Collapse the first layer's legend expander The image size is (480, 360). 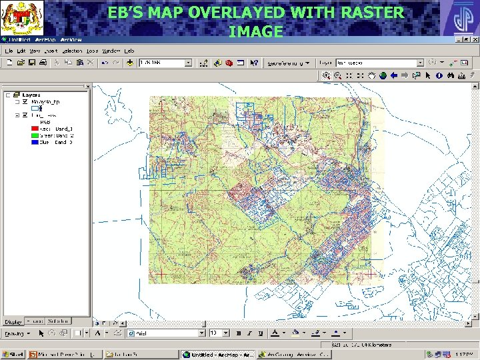17,101
